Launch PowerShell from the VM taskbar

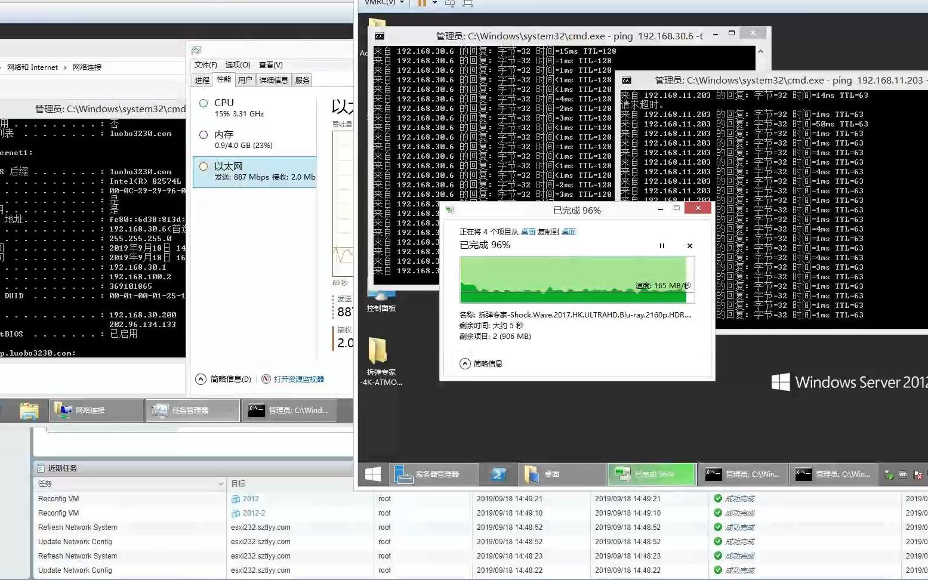[x=498, y=474]
